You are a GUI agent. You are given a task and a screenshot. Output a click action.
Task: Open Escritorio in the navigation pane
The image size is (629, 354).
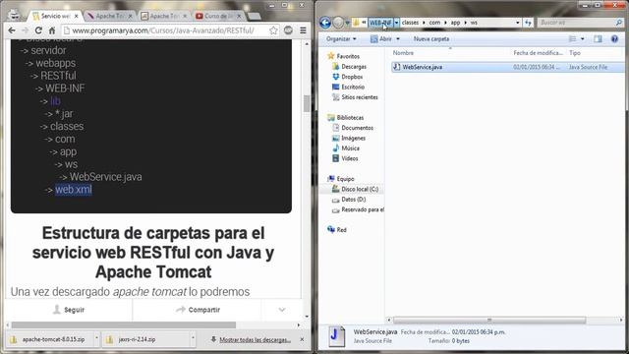pos(348,87)
